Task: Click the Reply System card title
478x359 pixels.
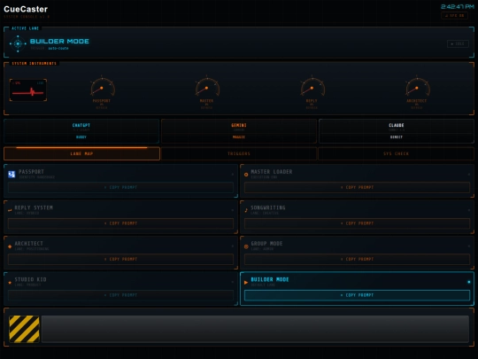Action: click(34, 208)
